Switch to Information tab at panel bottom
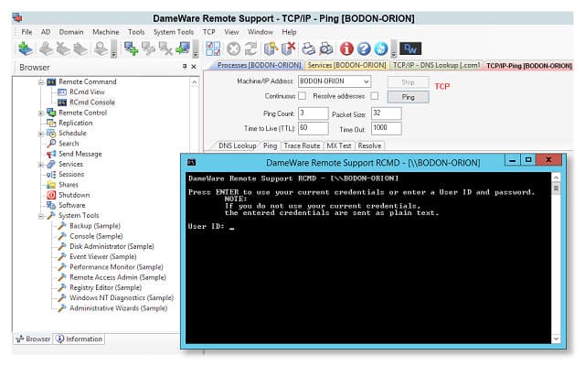 coord(80,339)
